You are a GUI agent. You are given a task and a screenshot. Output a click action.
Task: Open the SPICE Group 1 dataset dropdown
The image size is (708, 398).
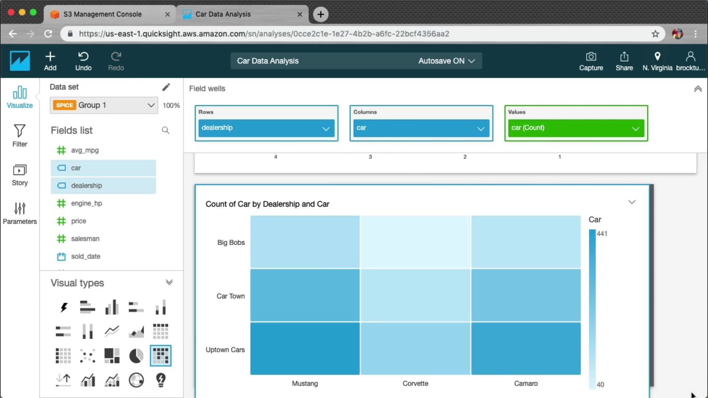[x=104, y=105]
